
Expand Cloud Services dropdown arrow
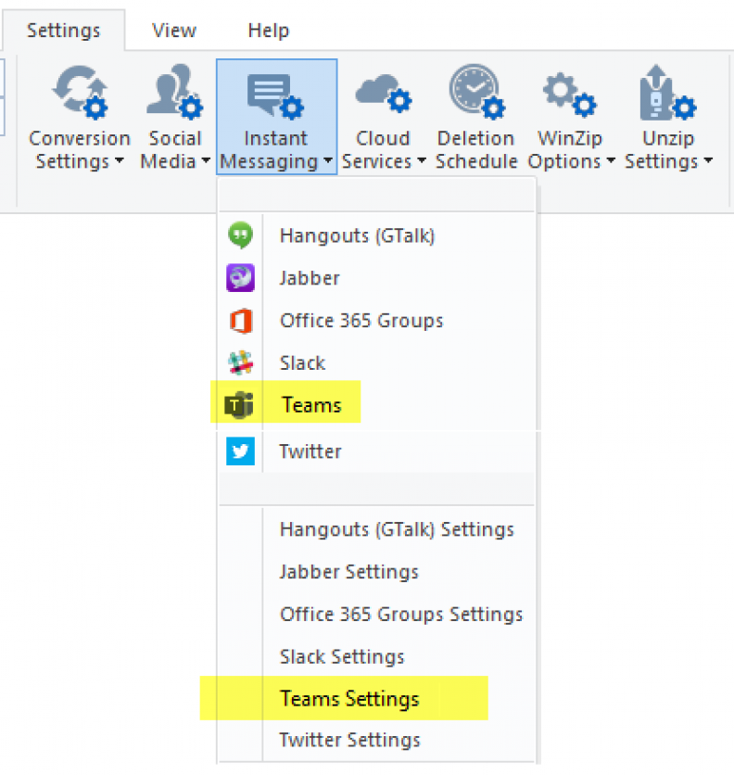[422, 160]
